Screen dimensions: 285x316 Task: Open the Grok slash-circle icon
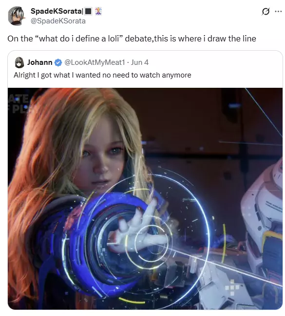coord(266,12)
